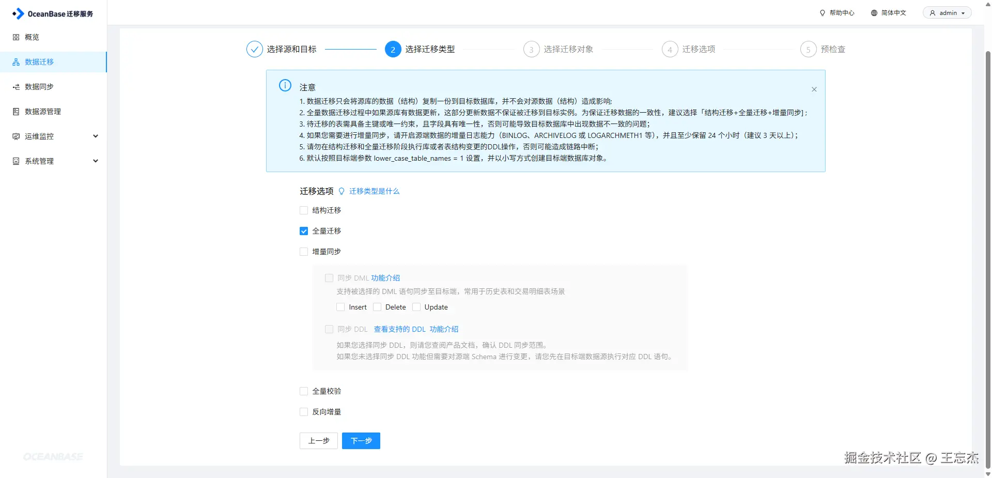Click the 预检查 step label

[x=833, y=49]
